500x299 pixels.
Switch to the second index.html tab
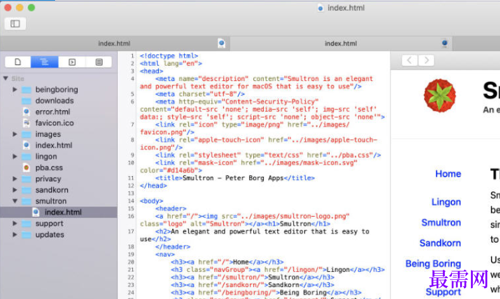click(341, 44)
